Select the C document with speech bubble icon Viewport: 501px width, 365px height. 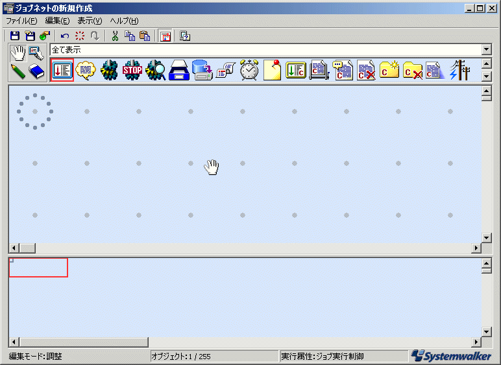tap(343, 70)
